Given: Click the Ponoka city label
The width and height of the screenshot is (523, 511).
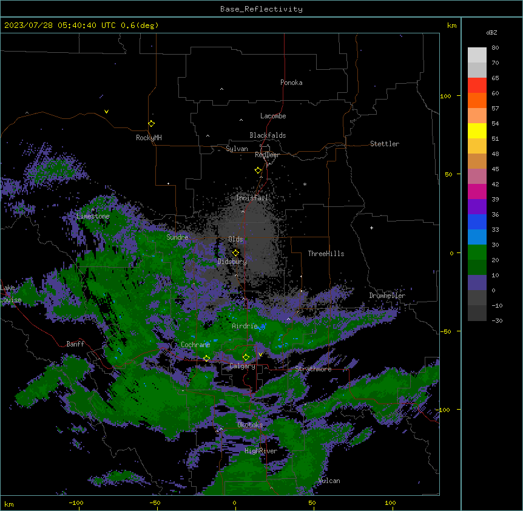Looking at the screenshot, I should pos(291,83).
